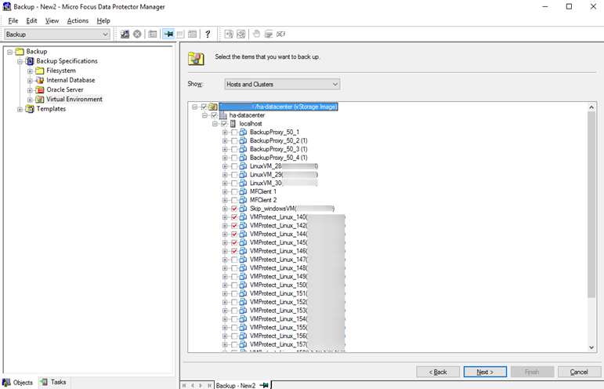This screenshot has width=604, height=389.
Task: Switch to the Tasks tab
Action: point(54,382)
